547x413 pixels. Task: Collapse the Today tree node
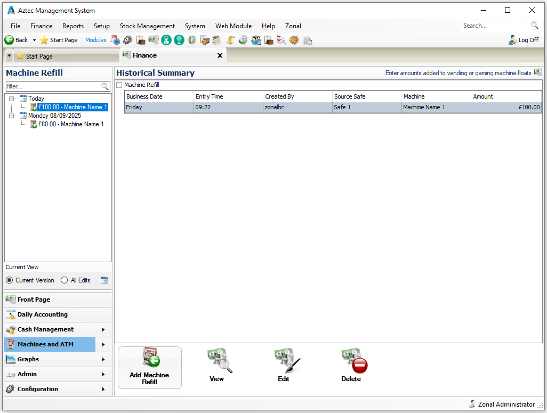coord(12,99)
